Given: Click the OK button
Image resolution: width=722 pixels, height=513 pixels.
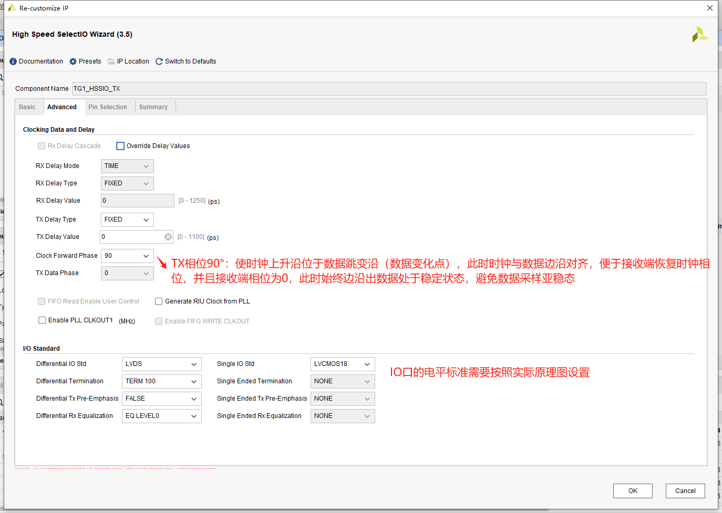Looking at the screenshot, I should click(633, 491).
